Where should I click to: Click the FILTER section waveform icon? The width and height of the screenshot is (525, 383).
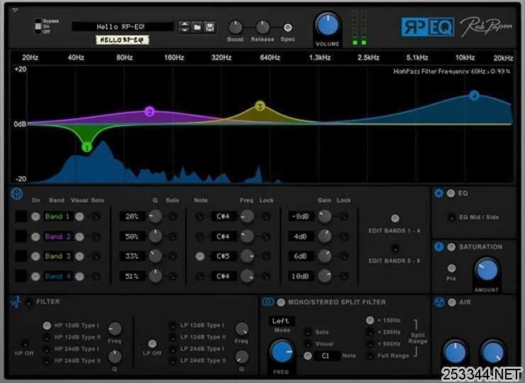pyautogui.click(x=16, y=302)
